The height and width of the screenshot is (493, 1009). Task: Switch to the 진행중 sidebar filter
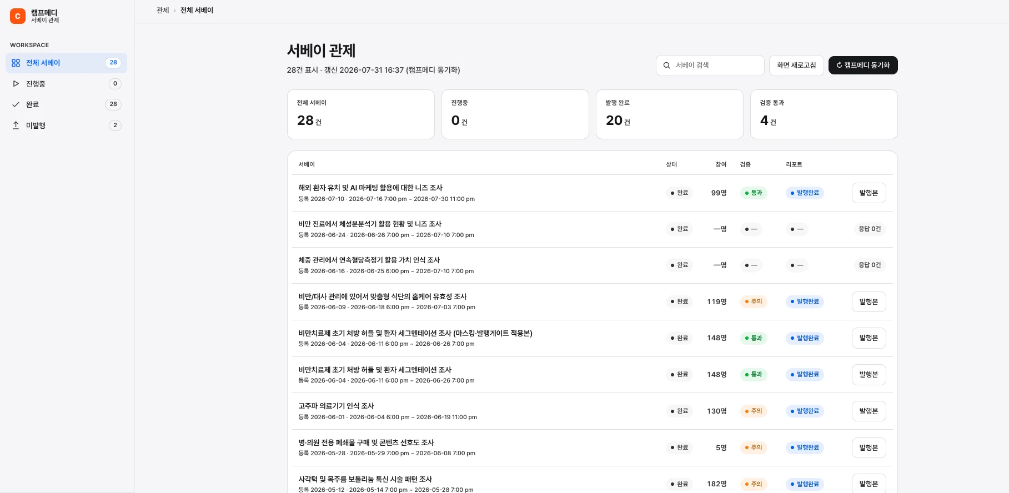(x=66, y=84)
